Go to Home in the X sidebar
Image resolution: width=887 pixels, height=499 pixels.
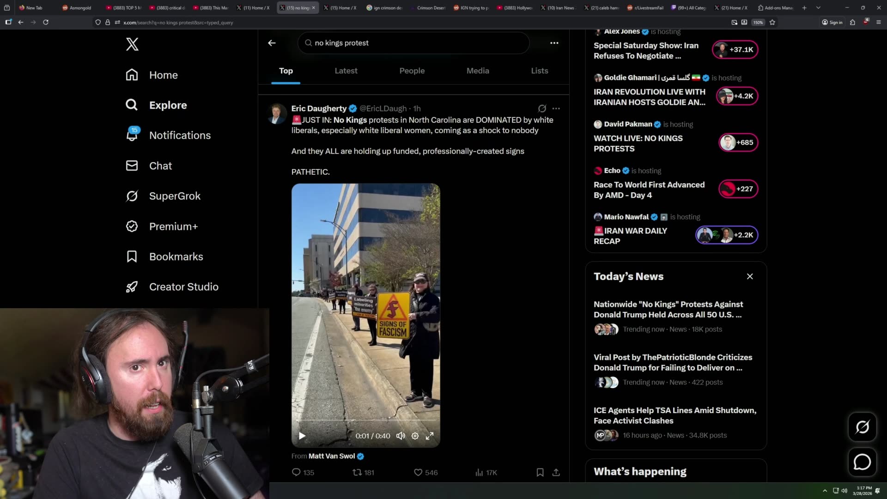pyautogui.click(x=152, y=75)
